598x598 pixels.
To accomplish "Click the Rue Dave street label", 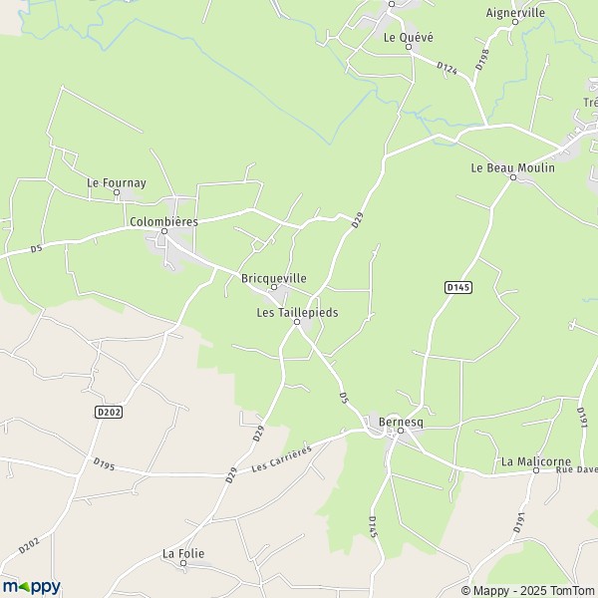I will click(577, 469).
